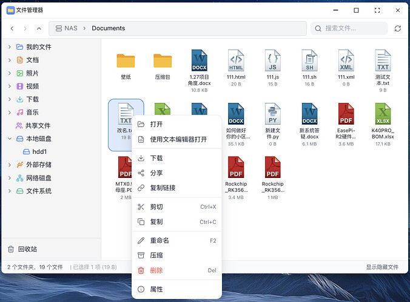Click the refresh icon beside search box

point(398,28)
